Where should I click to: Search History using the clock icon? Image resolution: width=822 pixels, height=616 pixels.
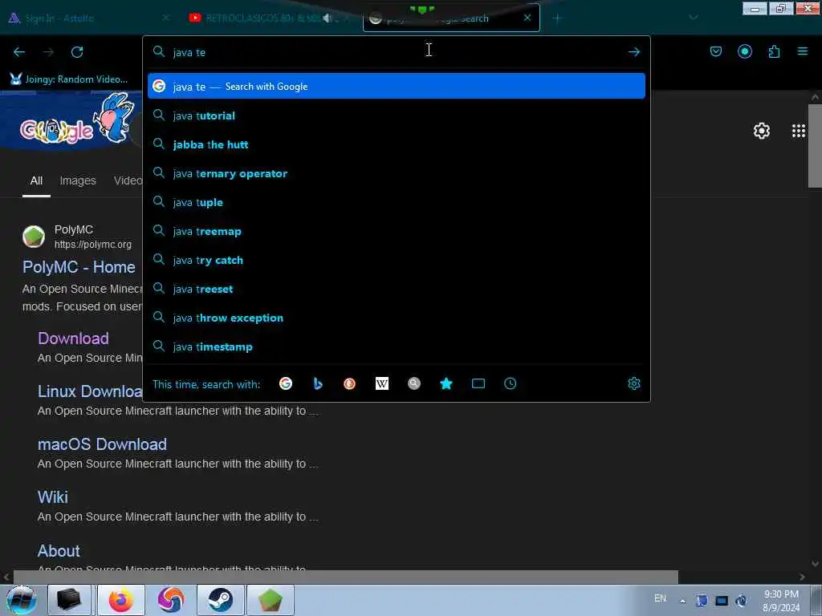[510, 383]
